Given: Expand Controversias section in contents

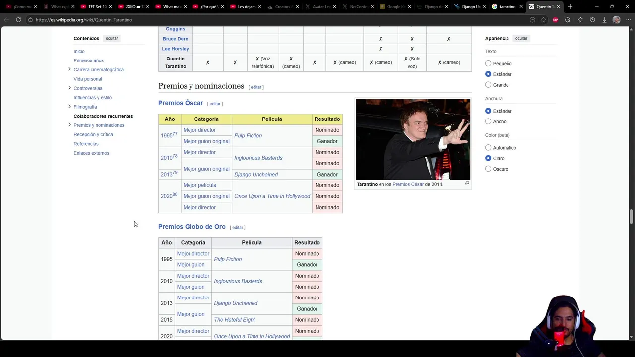Looking at the screenshot, I should 69,88.
